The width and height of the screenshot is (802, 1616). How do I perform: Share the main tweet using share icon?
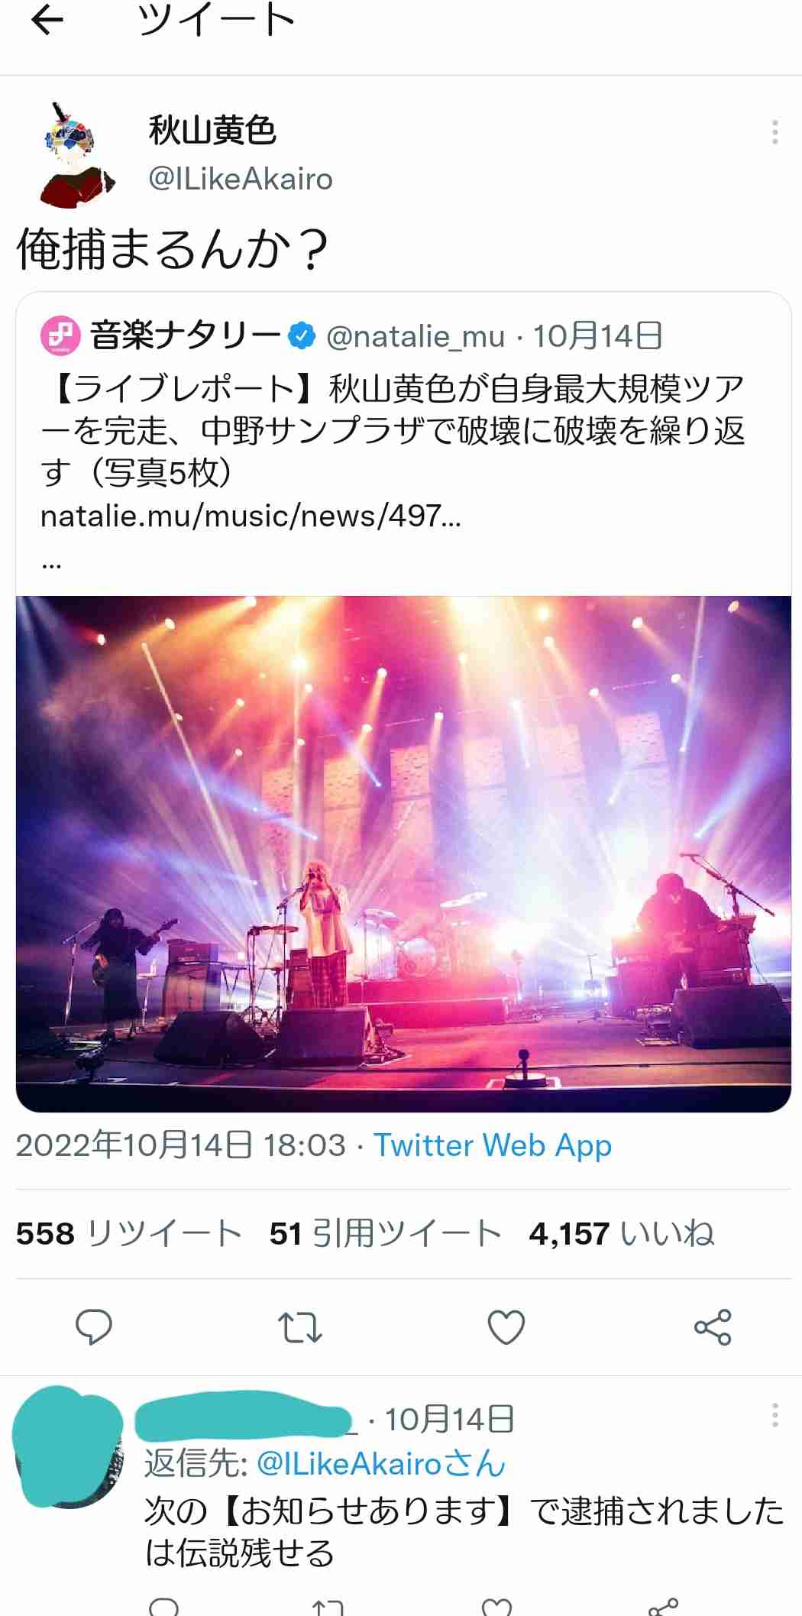713,1327
